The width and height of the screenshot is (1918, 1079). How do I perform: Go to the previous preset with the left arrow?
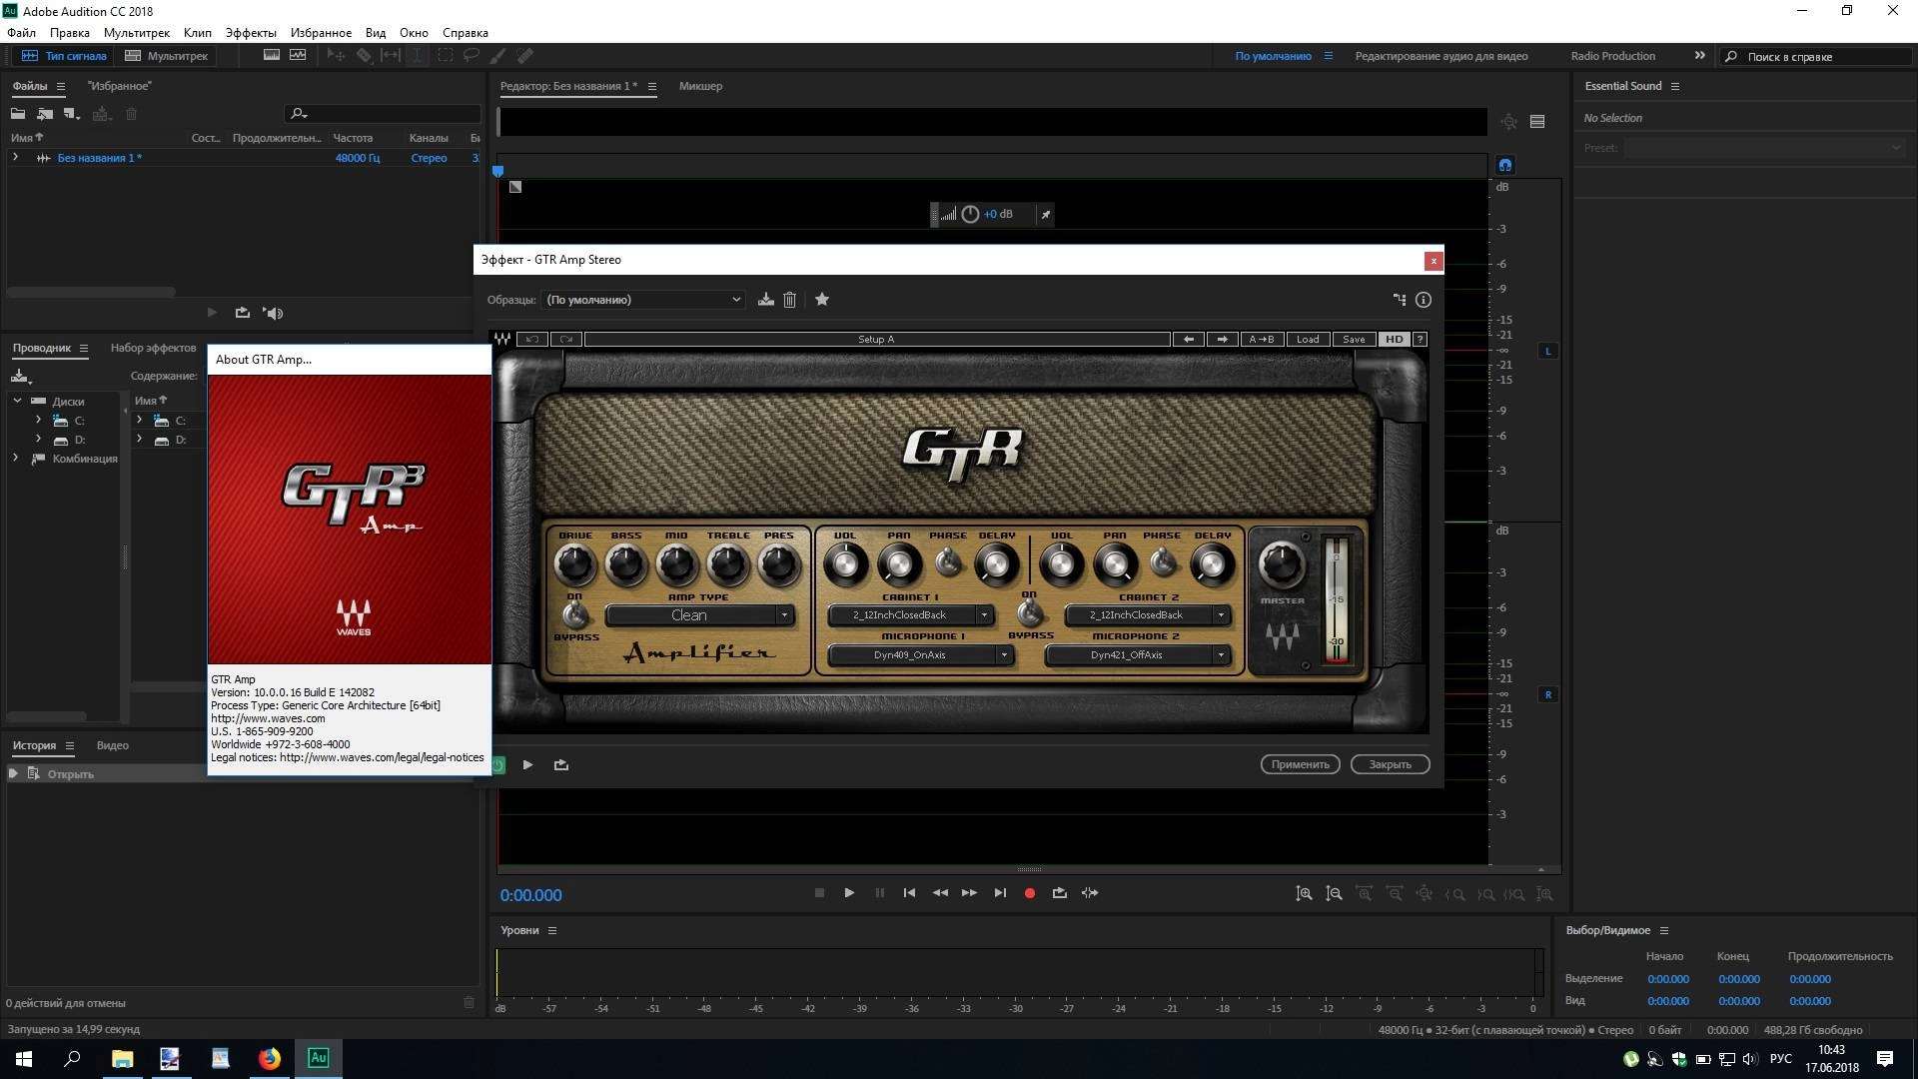(x=1188, y=339)
